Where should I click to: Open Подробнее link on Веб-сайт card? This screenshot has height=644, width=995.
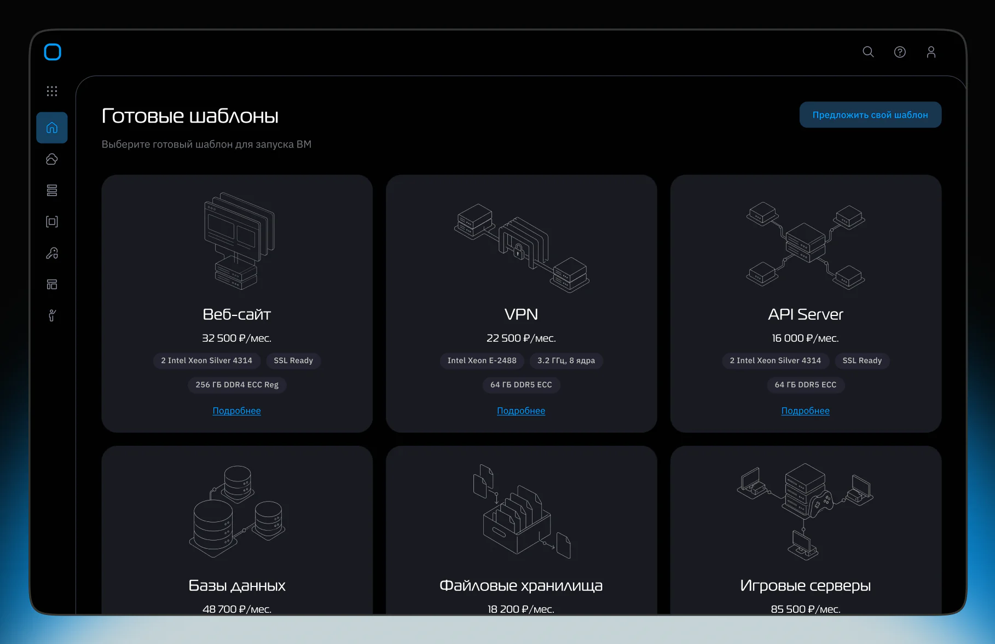click(236, 411)
